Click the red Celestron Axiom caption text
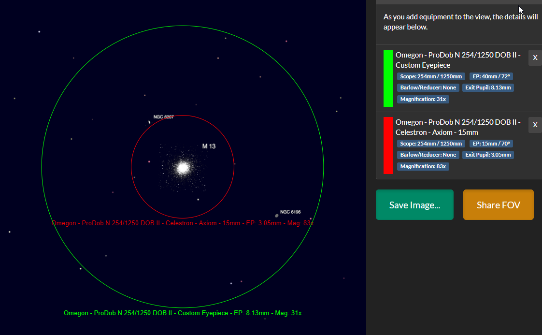Image resolution: width=542 pixels, height=335 pixels. [x=183, y=223]
